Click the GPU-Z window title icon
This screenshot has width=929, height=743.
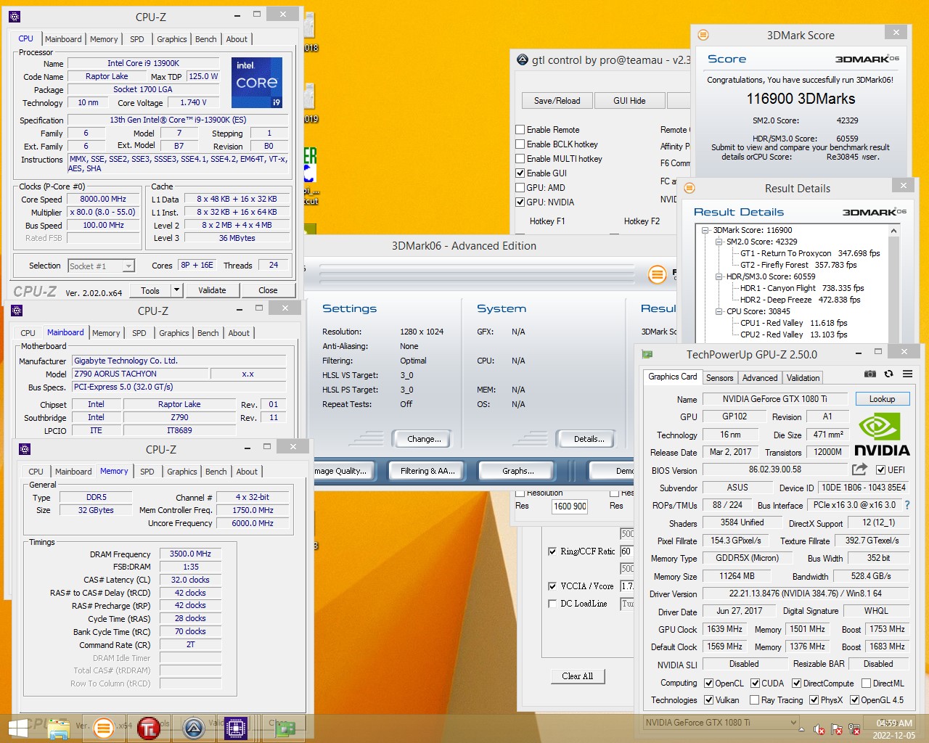647,354
